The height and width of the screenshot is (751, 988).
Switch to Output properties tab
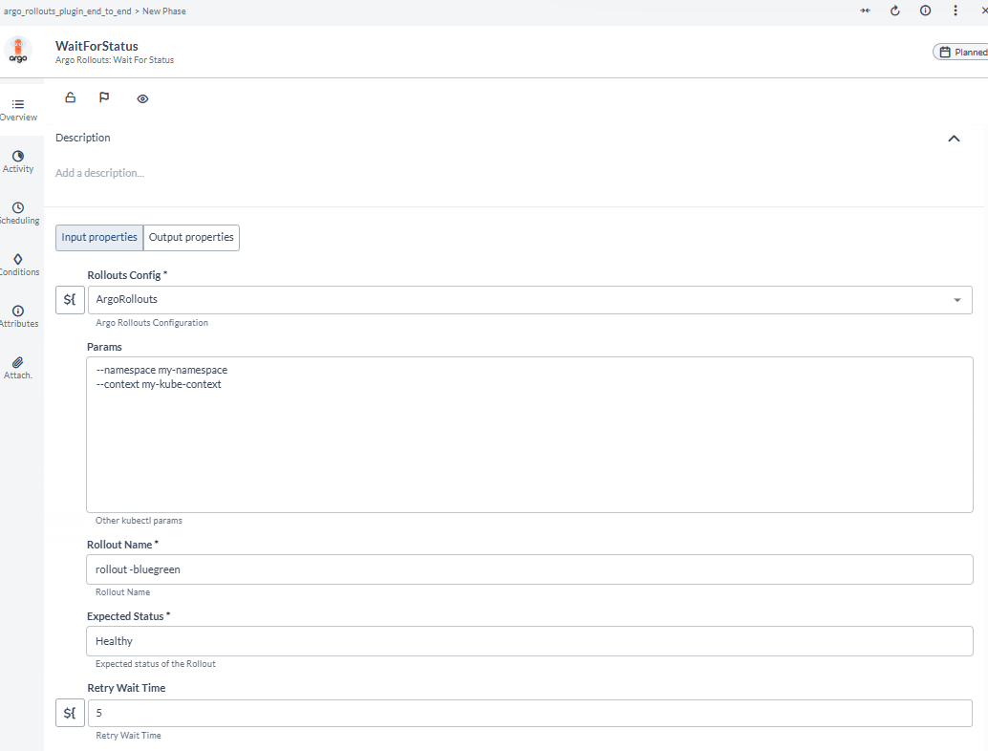(x=191, y=238)
